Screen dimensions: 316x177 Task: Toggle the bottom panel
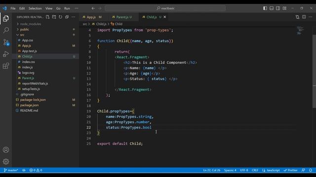click(x=272, y=8)
